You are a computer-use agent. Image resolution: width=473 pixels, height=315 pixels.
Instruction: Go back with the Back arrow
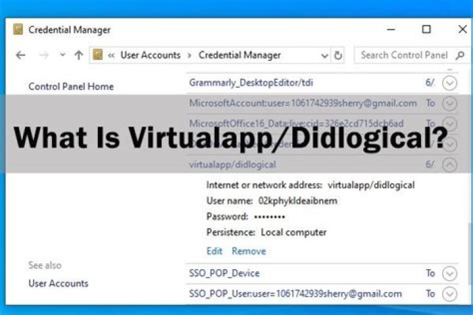20,55
